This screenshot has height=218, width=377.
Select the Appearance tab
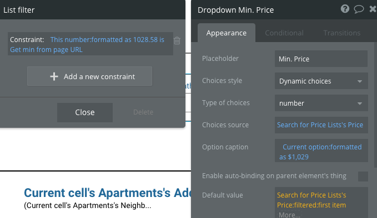point(226,33)
